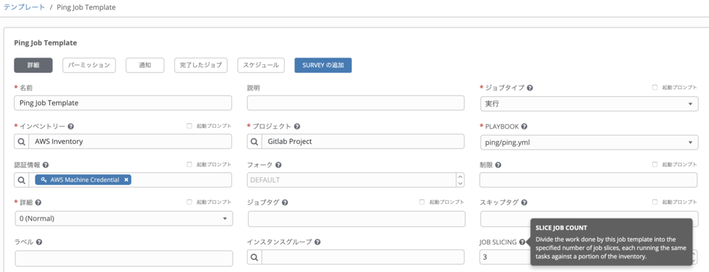709x272 pixels.
Task: Click インスタンスグループ input field
Action: click(363, 257)
